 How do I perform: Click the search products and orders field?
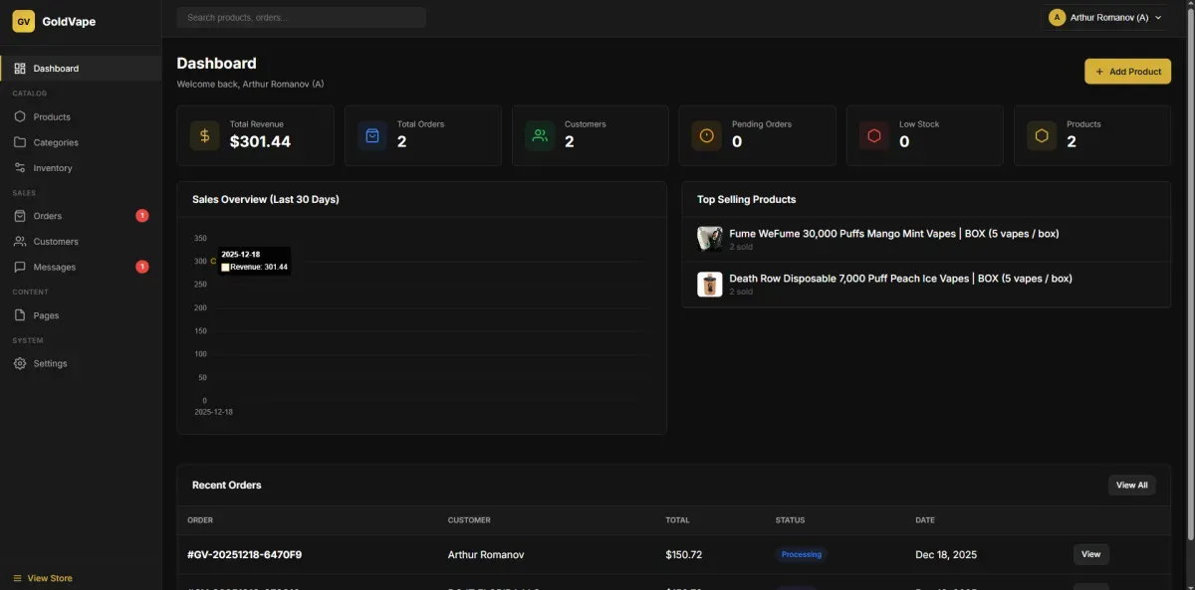point(301,18)
